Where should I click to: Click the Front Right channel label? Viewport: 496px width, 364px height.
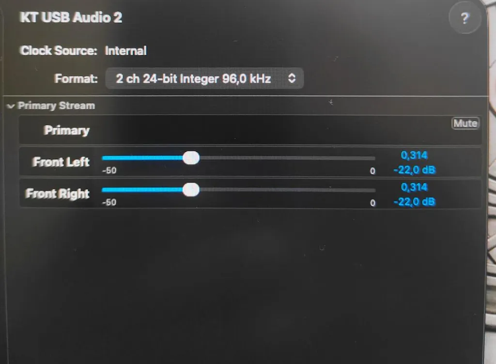pos(58,194)
